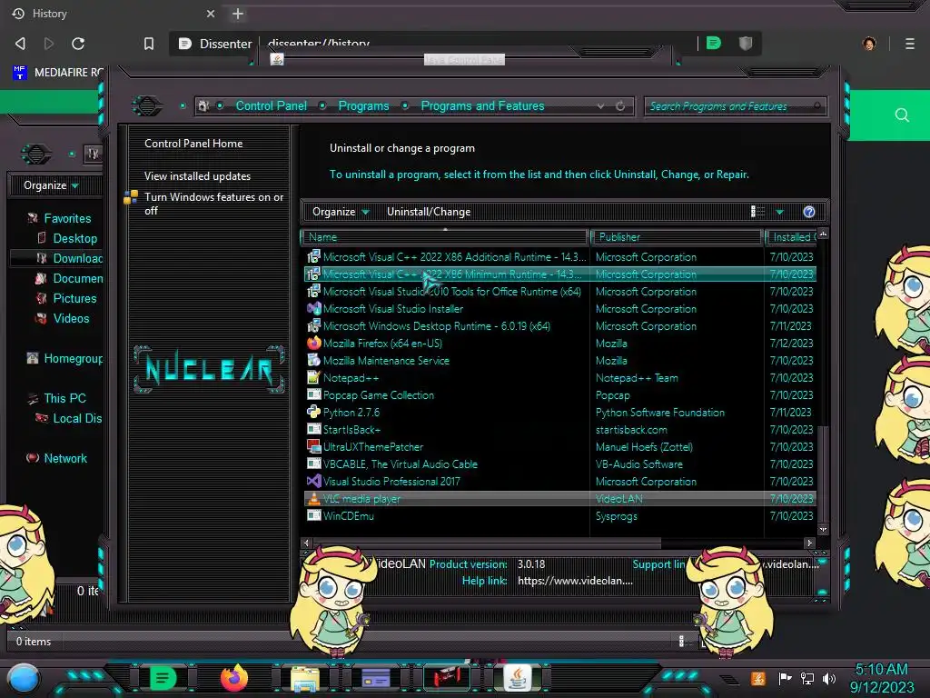Click the Mozilla Maintenance Service icon
This screenshot has width=930, height=698.
[x=313, y=360]
